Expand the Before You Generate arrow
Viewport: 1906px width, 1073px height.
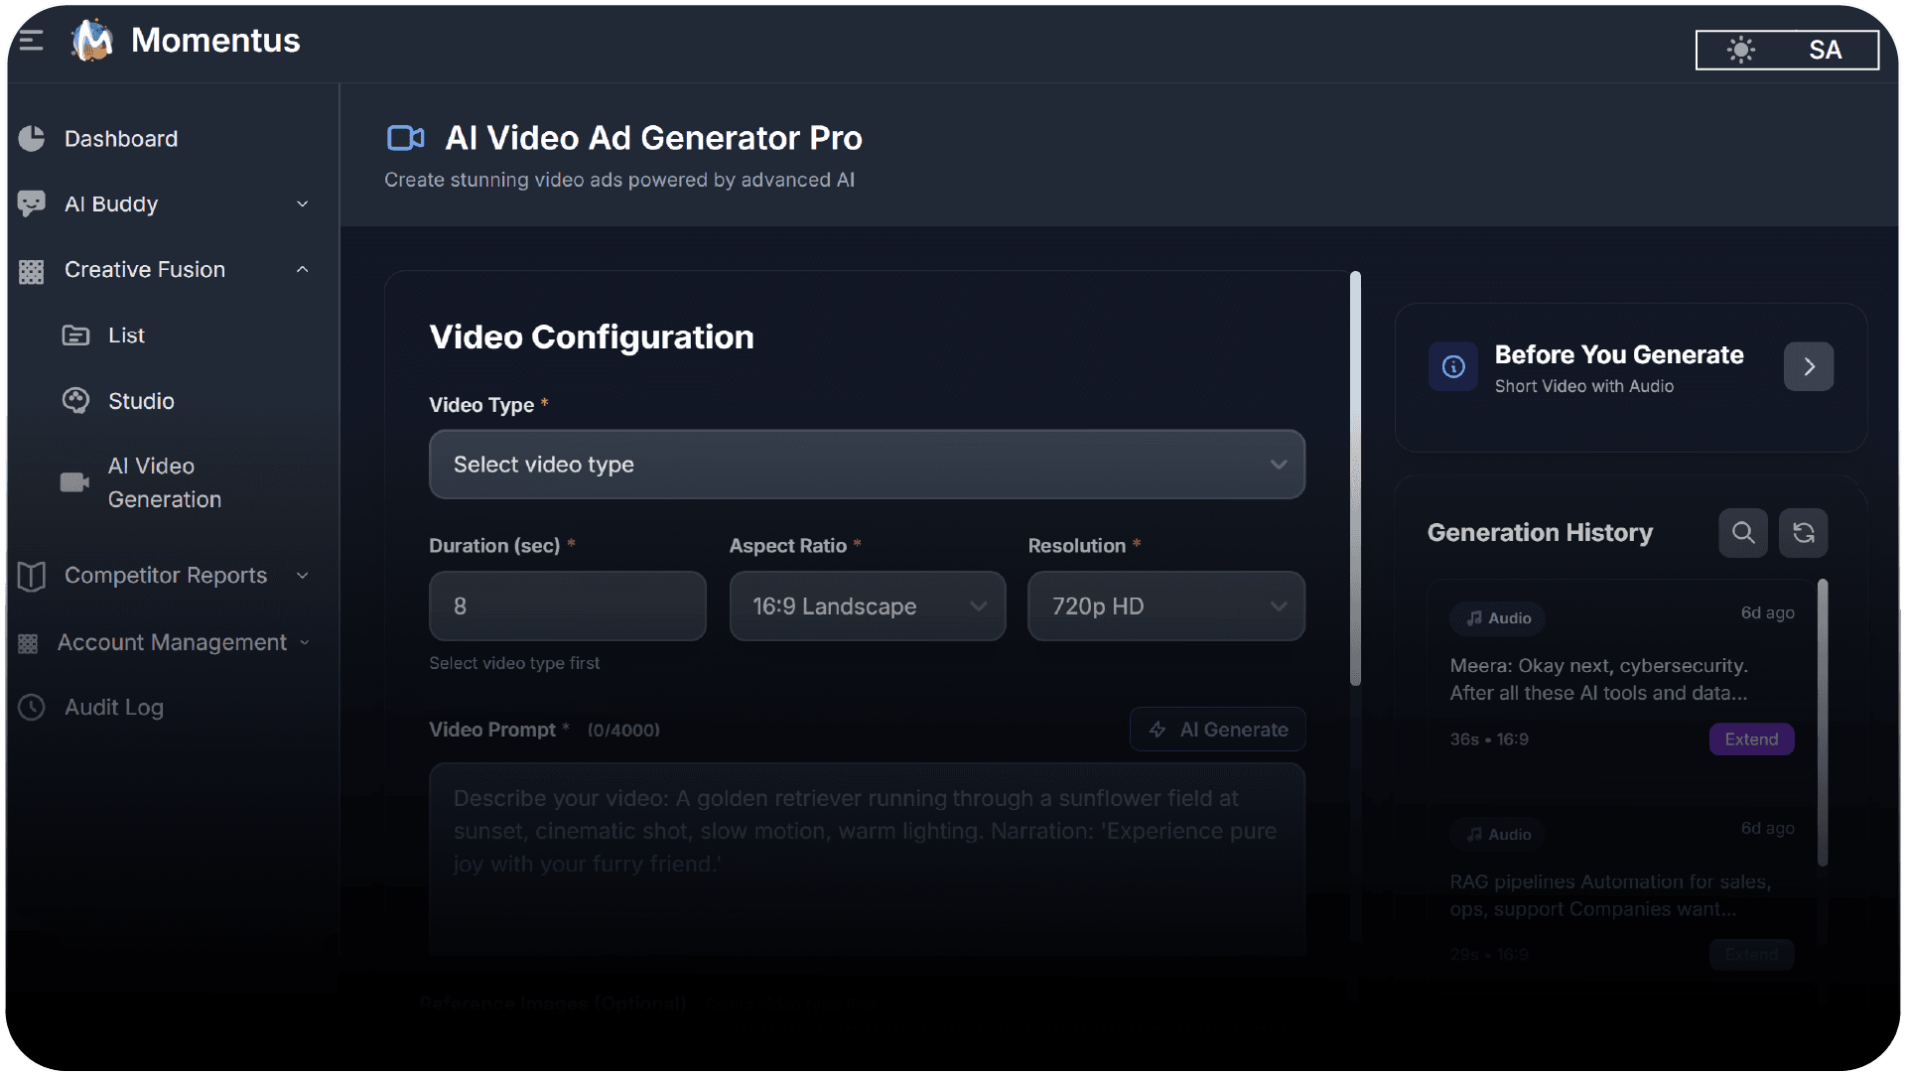click(x=1808, y=367)
